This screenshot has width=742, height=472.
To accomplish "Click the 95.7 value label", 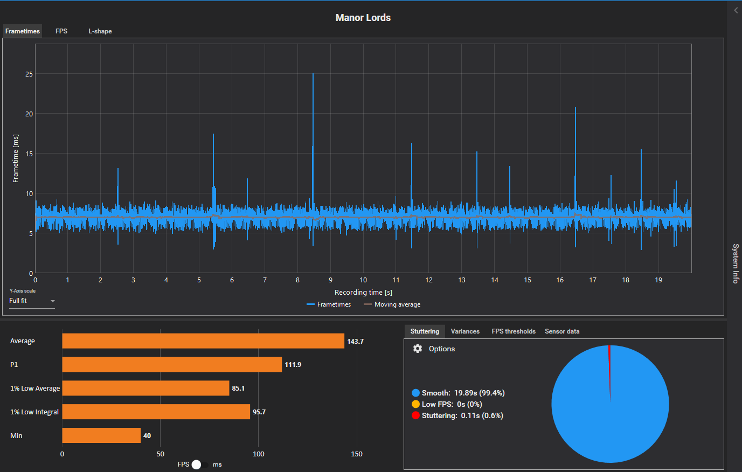I will coord(259,412).
